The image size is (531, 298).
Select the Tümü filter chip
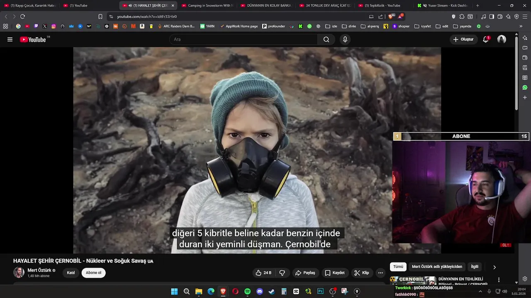[398, 267]
